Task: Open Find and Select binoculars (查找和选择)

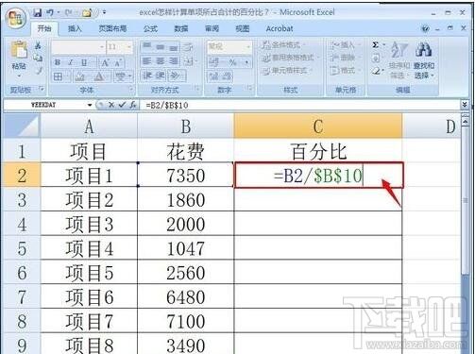Action: click(x=424, y=59)
